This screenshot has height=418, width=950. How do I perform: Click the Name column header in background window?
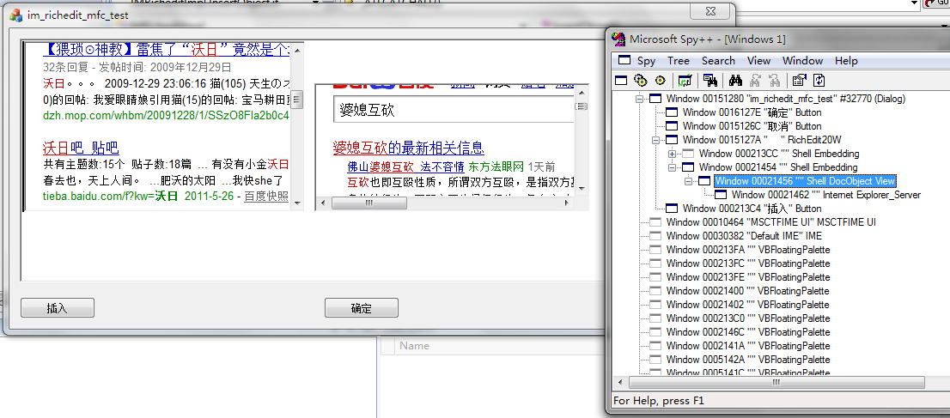pyautogui.click(x=414, y=346)
